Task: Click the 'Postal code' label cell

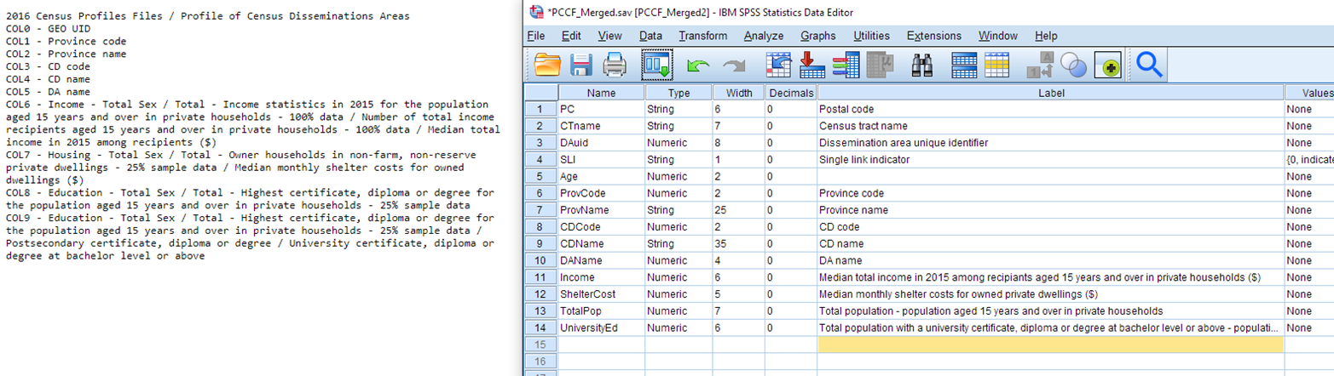Action: pos(1050,109)
